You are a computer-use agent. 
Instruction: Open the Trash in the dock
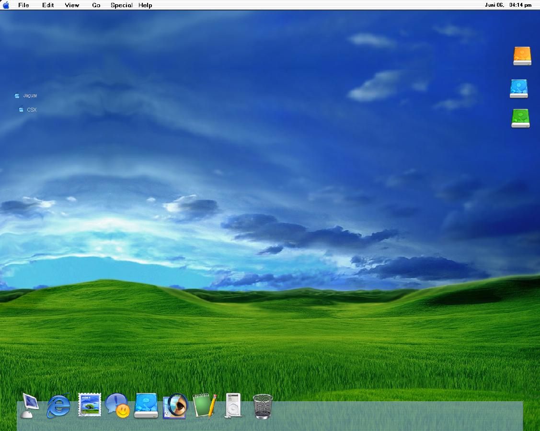263,407
